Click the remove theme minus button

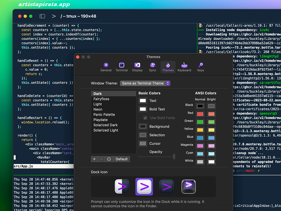coord(102,159)
